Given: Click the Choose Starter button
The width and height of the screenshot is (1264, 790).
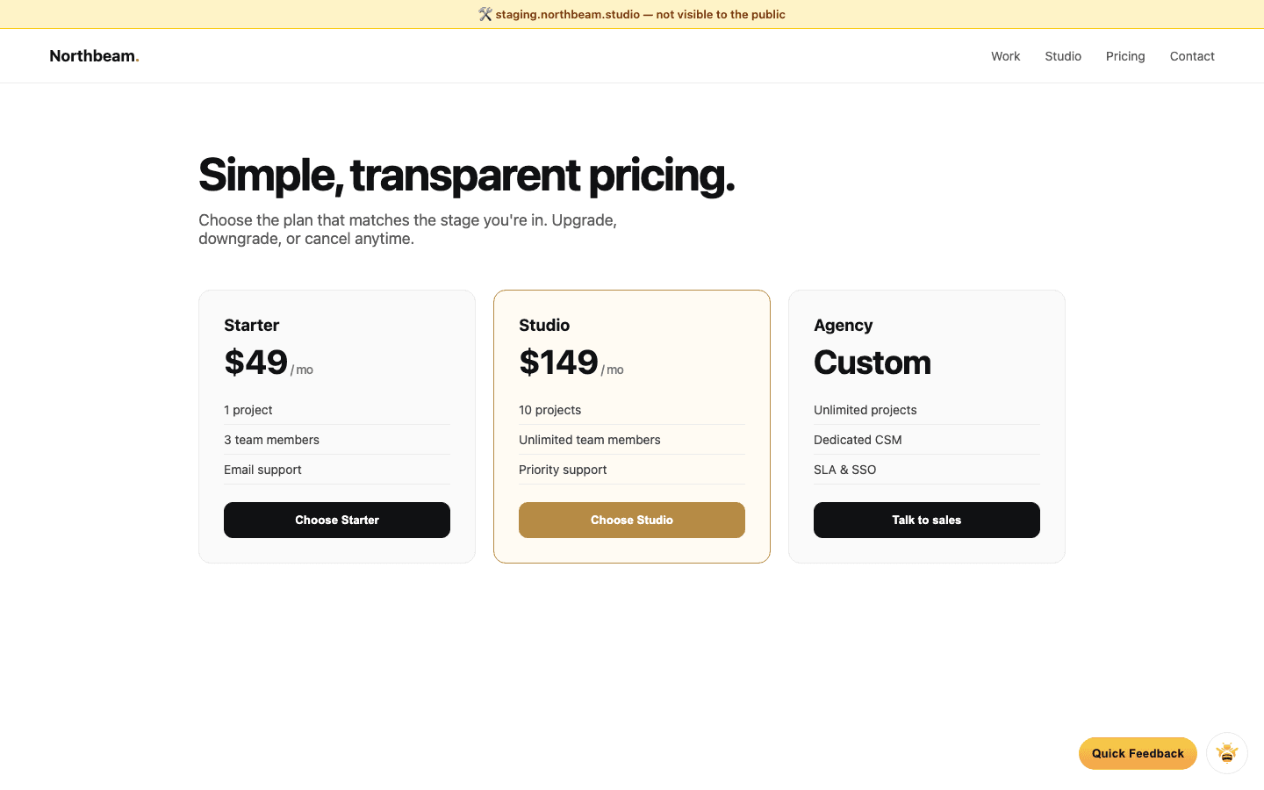Looking at the screenshot, I should (x=337, y=520).
